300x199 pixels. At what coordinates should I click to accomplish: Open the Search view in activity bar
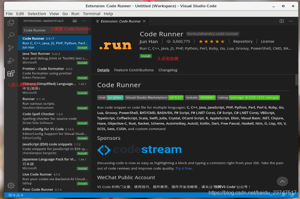click(11, 35)
